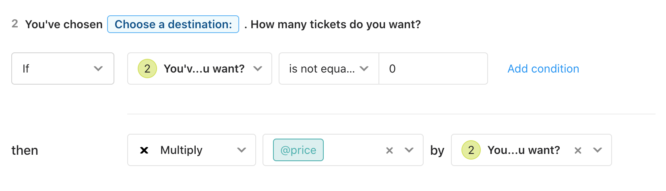Click the @price variable tag
This screenshot has width=666, height=191.
pos(298,150)
